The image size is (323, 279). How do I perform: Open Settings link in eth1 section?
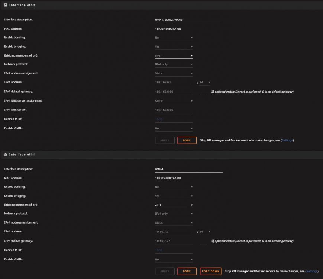312,271
